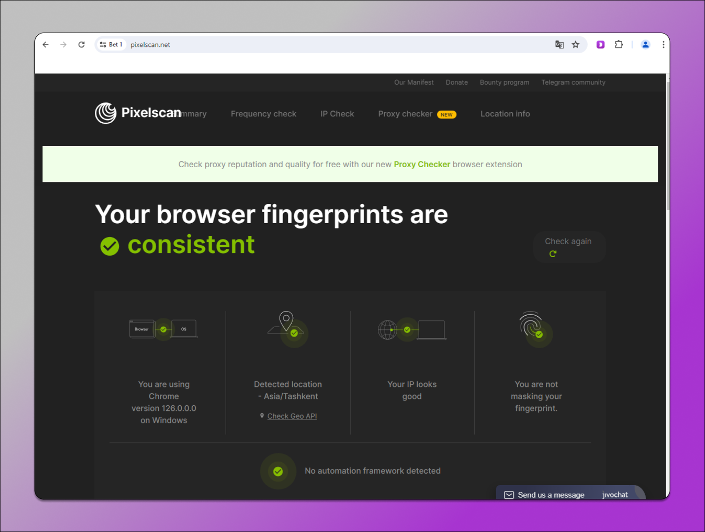Image resolution: width=705 pixels, height=532 pixels.
Task: Follow the Check Geo API link
Action: (x=292, y=416)
